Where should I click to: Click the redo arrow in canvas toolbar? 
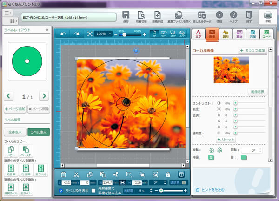coord(75,34)
